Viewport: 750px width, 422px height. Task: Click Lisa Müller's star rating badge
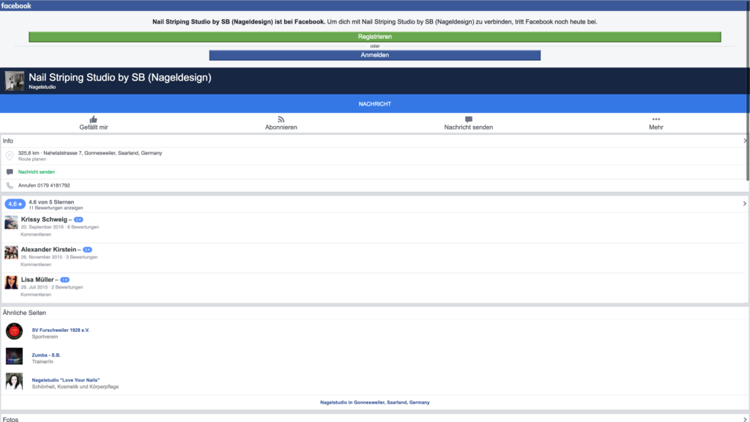[x=65, y=280]
